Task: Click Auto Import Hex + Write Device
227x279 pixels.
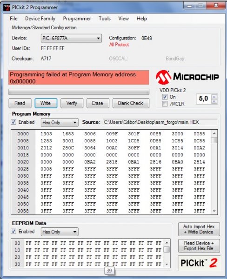Action: [199, 229]
